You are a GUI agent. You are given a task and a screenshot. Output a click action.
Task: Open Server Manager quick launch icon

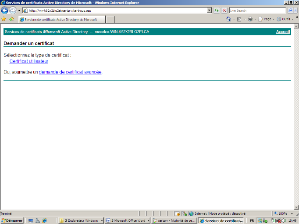tap(38, 220)
